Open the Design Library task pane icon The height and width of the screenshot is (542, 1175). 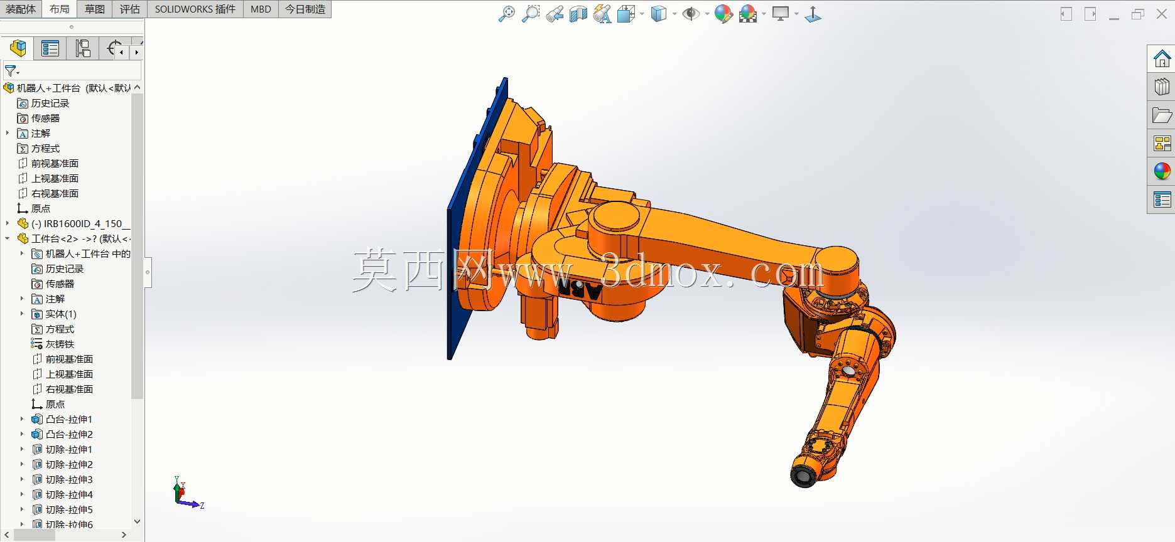1162,87
